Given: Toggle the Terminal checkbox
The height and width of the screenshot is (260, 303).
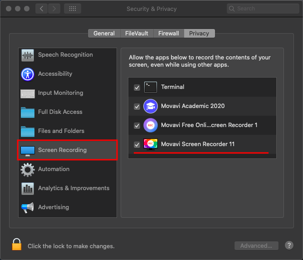Looking at the screenshot, I should point(137,88).
